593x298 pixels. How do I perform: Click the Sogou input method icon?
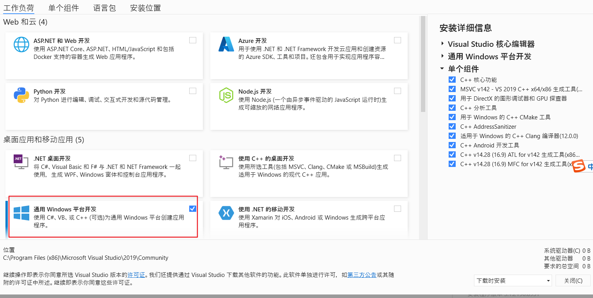(x=579, y=166)
